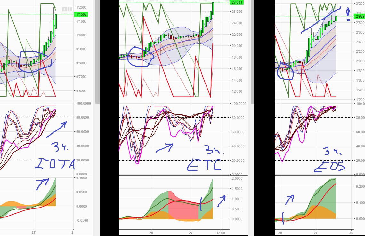The width and height of the screenshot is (365, 236).
Task: Click the 12:00 time axis label
Action: pyautogui.click(x=221, y=233)
